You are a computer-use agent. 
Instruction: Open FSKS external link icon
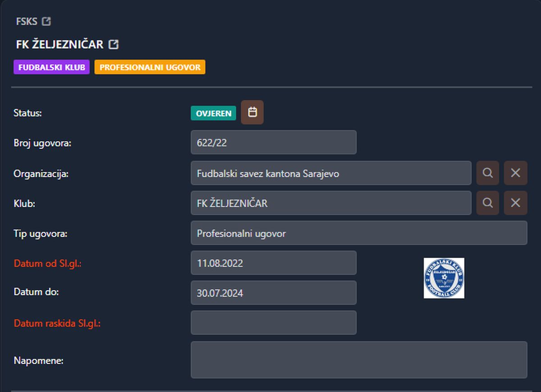pos(46,21)
